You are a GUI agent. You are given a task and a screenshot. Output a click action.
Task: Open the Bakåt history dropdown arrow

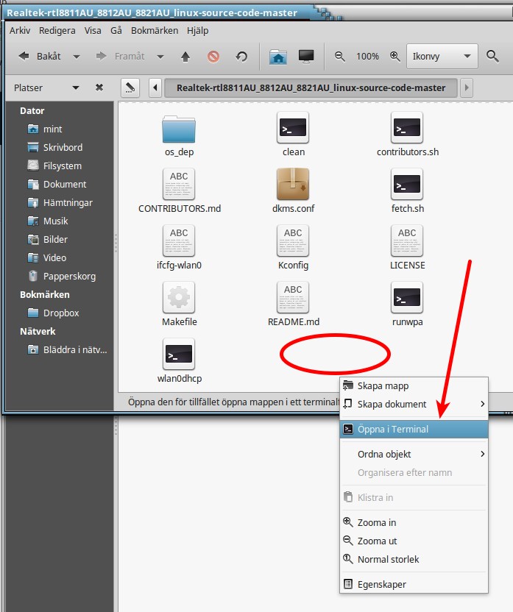pos(77,57)
